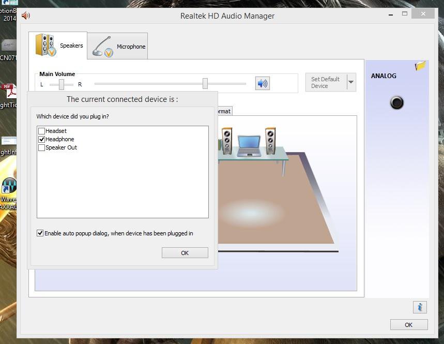Uncheck the Headphone device option
This screenshot has width=444, height=344.
[x=42, y=139]
